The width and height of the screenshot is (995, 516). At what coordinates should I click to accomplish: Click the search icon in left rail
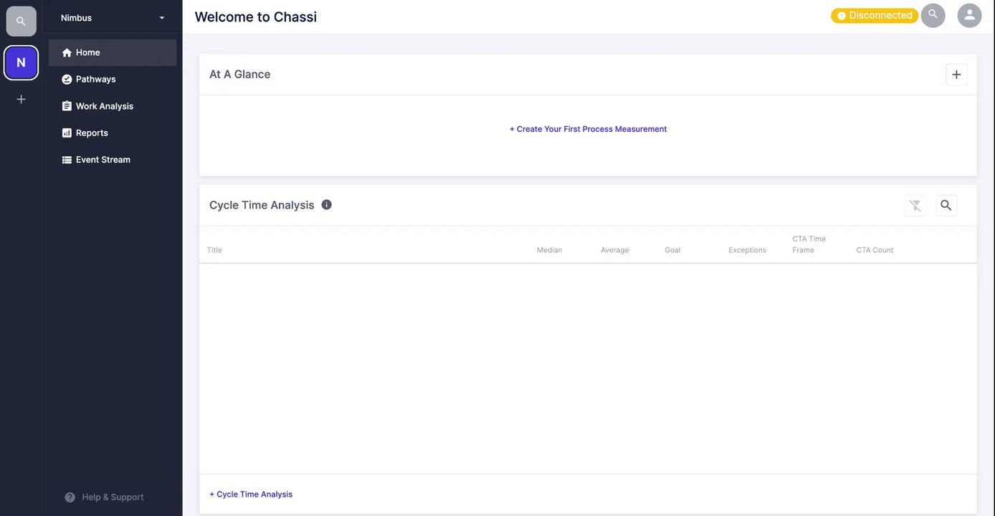coord(21,21)
